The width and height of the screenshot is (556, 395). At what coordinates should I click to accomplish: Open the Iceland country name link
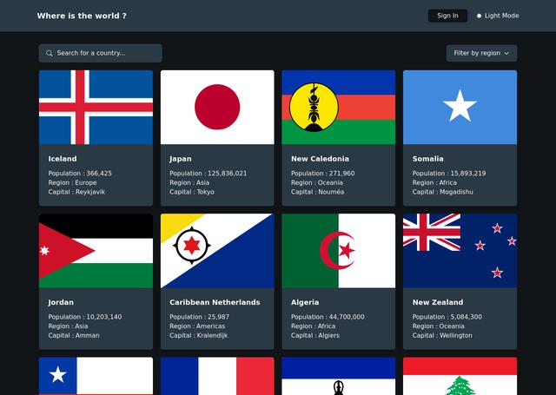[x=63, y=159]
